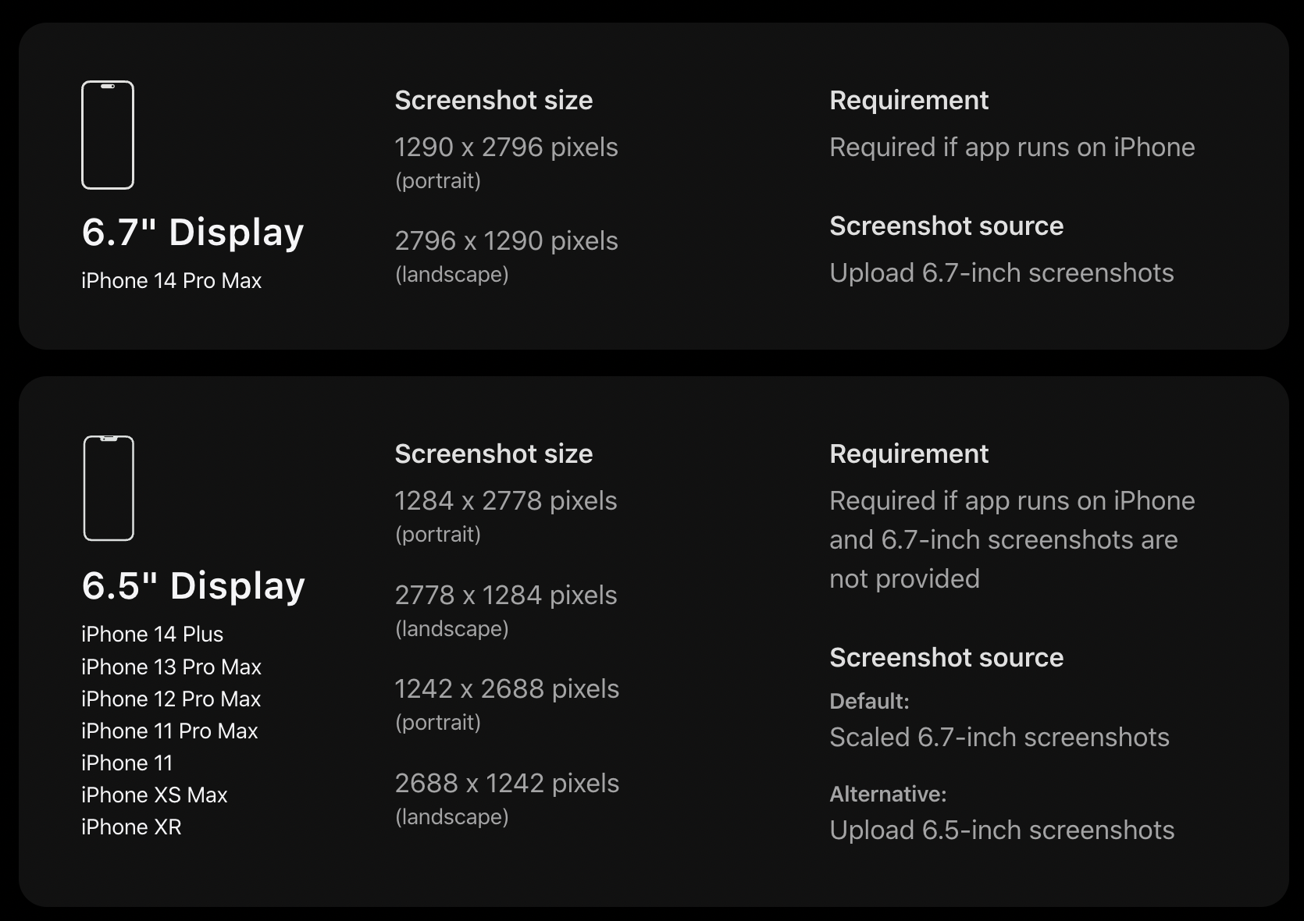Viewport: 1304px width, 921px height.
Task: Click iPhone 13 Pro Max in device list
Action: point(171,667)
